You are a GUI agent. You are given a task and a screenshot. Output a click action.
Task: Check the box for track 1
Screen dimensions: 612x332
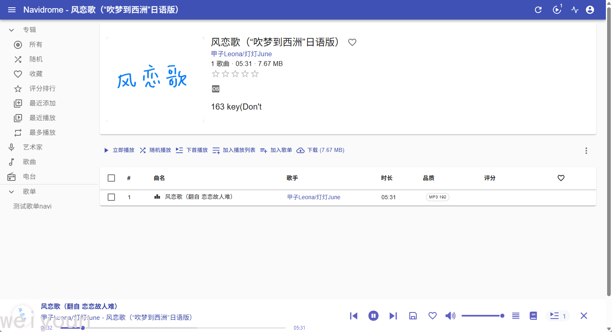[x=111, y=197]
